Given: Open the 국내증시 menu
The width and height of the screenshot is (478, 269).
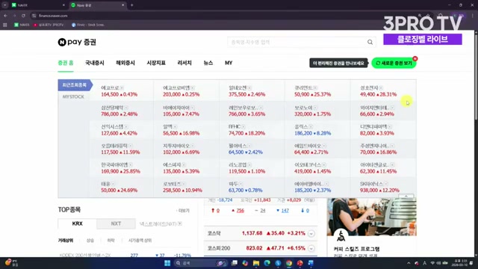Looking at the screenshot, I should pos(95,63).
